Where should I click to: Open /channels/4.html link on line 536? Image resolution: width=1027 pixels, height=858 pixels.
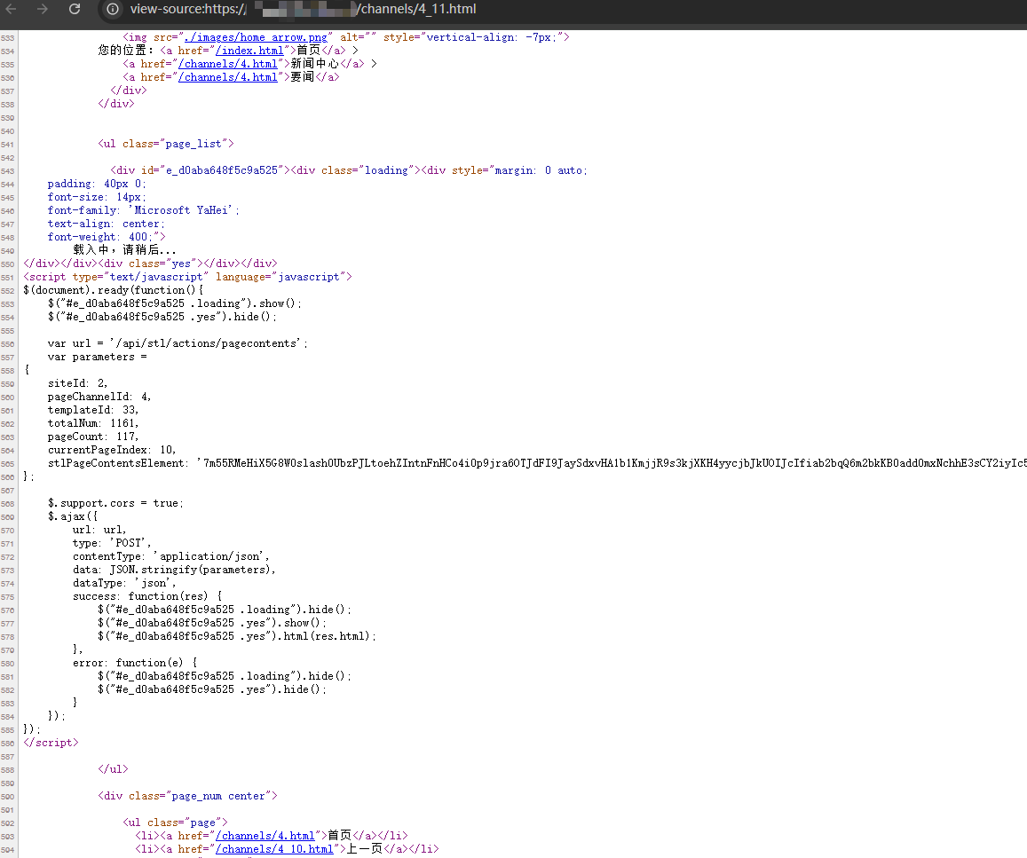point(228,77)
